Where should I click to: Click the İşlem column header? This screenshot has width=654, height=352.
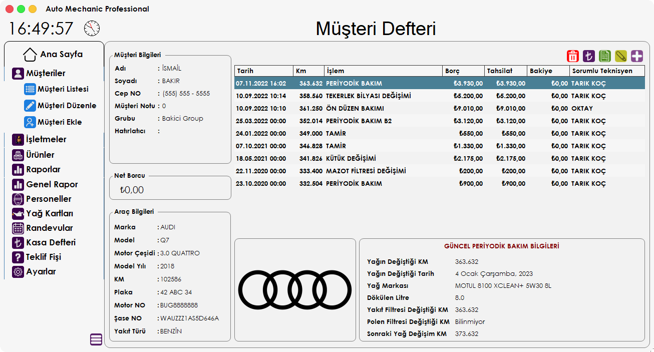(383, 71)
